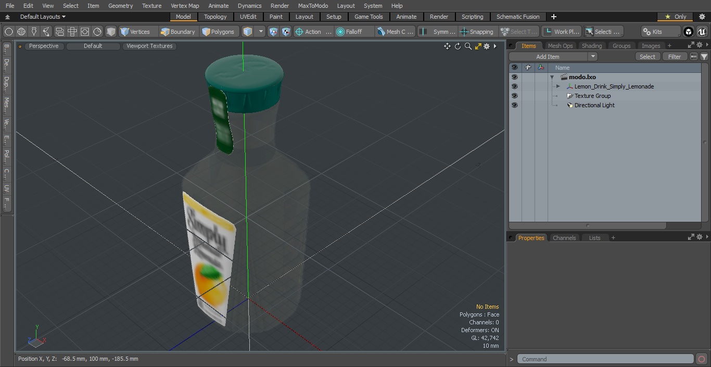
Task: Toggle visibility of Texture Group
Action: pyautogui.click(x=514, y=96)
